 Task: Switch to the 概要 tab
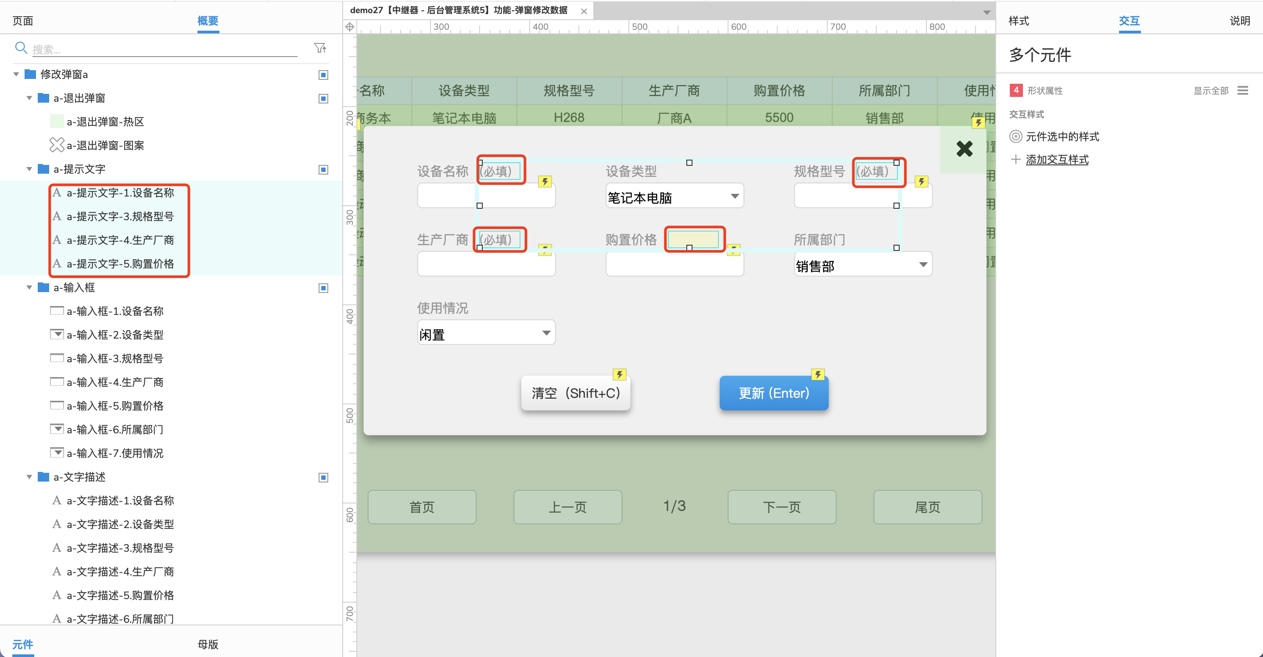coord(208,21)
